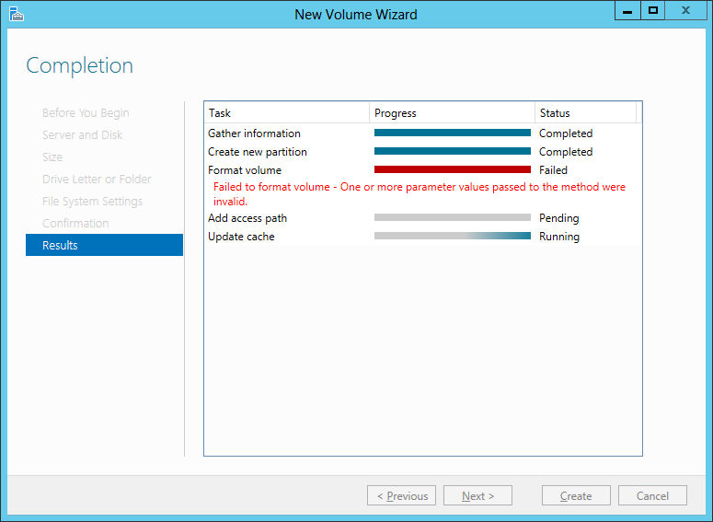Maximize the wizard window
Screen dimensions: 713x522
[x=653, y=11]
